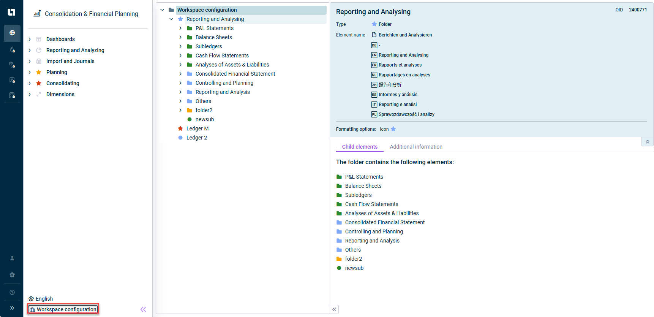Select Controlling and Planning in the tree

click(224, 83)
